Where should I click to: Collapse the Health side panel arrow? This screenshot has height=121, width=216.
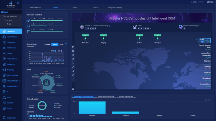[197, 39]
